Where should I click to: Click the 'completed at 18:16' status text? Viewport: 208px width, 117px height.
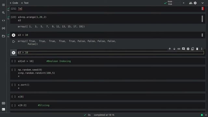click(104, 115)
